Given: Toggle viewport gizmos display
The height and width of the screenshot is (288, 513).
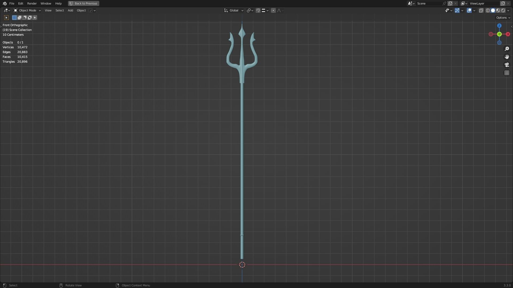Looking at the screenshot, I should pyautogui.click(x=457, y=10).
